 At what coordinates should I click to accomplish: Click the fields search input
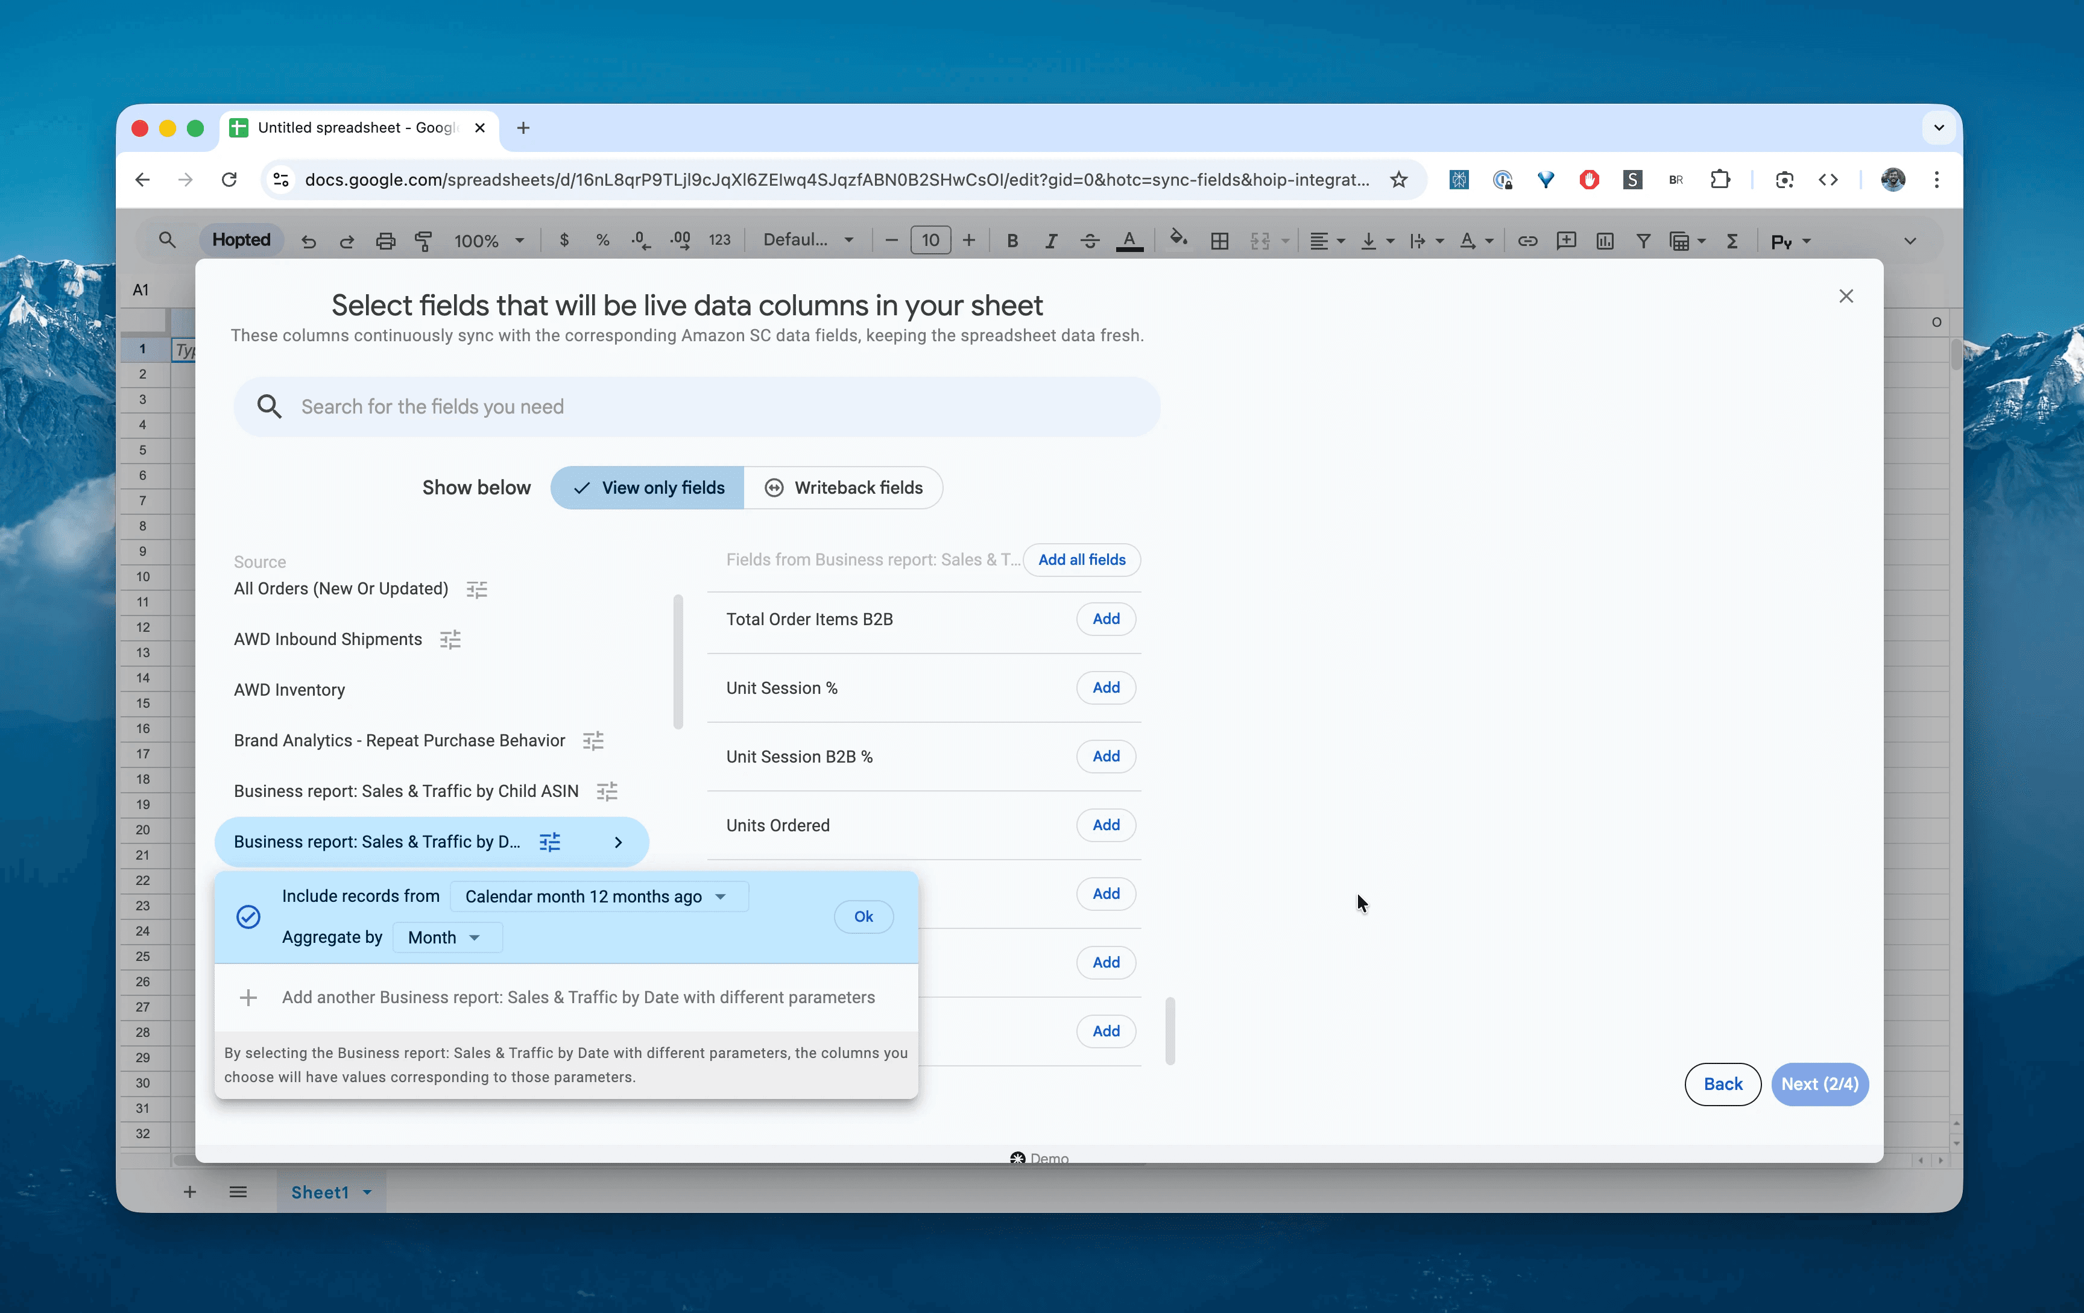pos(696,406)
